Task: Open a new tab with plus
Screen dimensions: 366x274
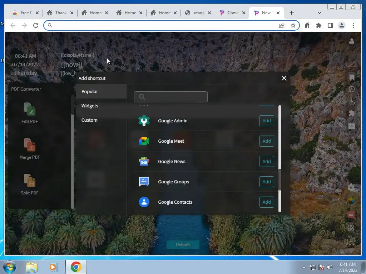Action: pyautogui.click(x=292, y=13)
